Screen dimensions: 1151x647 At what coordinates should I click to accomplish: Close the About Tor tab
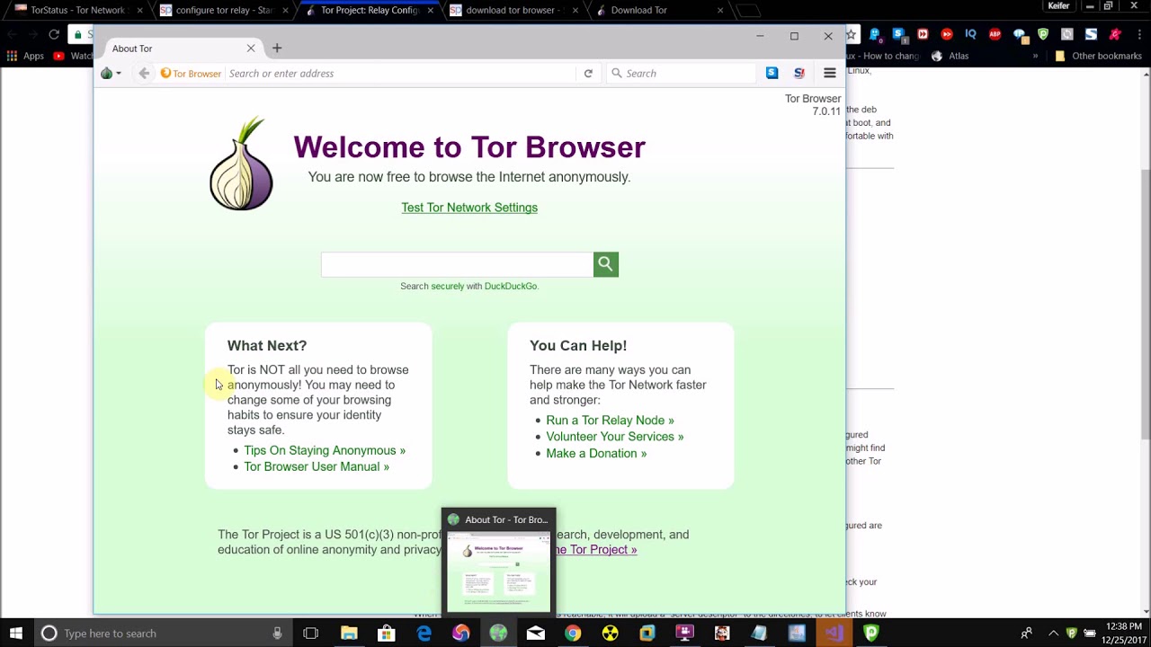coord(251,49)
